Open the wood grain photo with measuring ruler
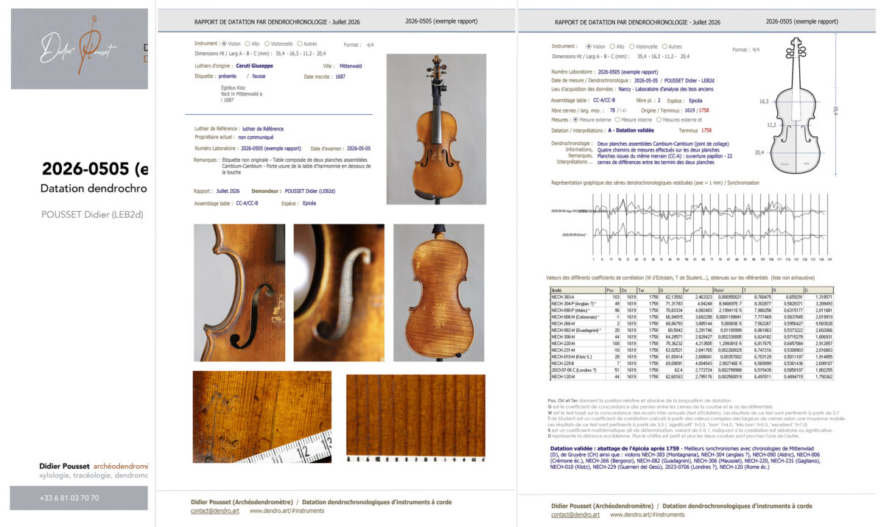 pos(262,417)
